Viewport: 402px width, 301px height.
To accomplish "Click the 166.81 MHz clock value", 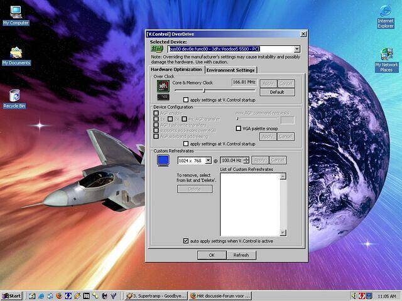I will click(244, 82).
